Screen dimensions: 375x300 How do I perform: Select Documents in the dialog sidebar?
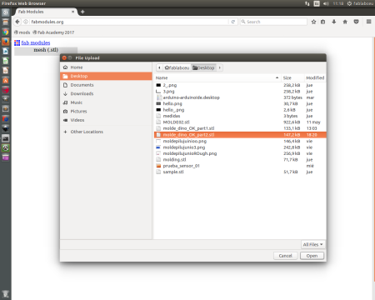pyautogui.click(x=106, y=85)
